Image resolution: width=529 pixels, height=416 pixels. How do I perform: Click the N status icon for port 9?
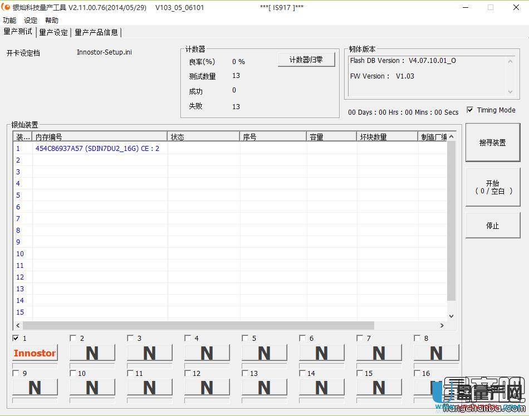[x=35, y=388]
